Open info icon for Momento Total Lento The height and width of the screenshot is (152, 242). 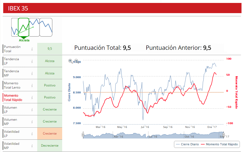click(x=32, y=85)
